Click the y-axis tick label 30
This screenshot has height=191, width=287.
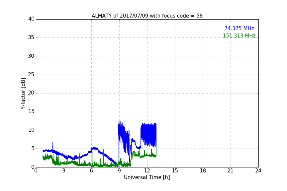pyautogui.click(x=31, y=56)
